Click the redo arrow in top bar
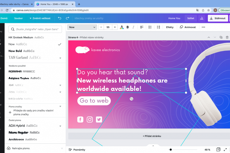The image size is (230, 153). click(x=67, y=18)
